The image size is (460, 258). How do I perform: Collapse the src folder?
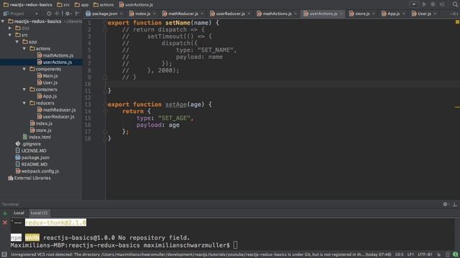(10, 35)
